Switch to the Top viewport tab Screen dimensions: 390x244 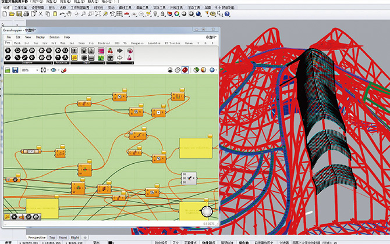click(x=52, y=238)
